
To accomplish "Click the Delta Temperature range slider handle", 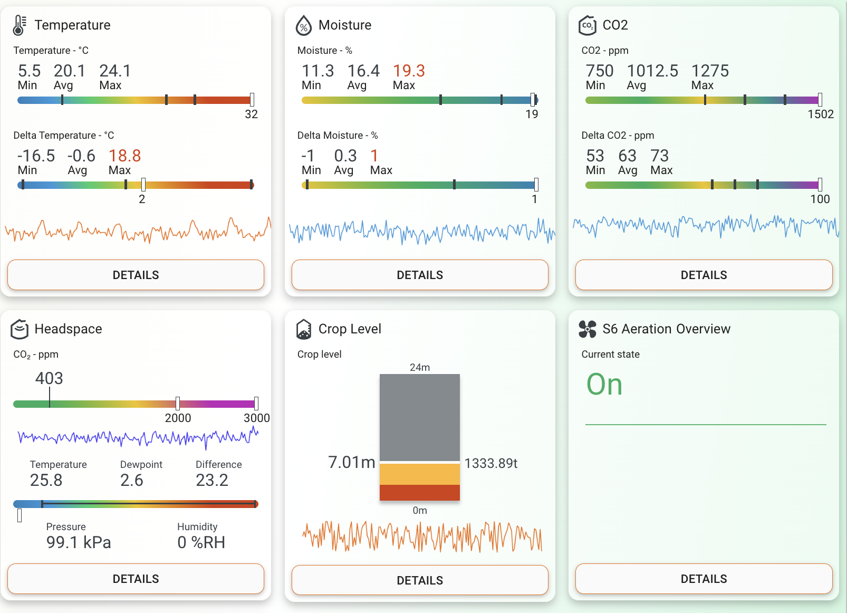I will coord(142,185).
